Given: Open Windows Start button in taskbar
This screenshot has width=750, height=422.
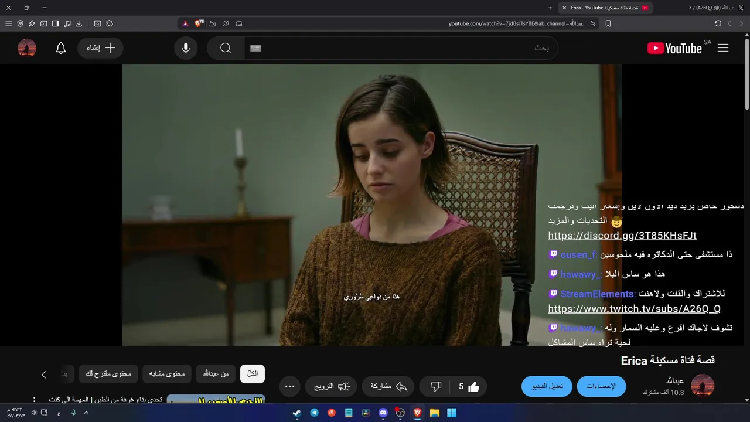Looking at the screenshot, I should [x=452, y=413].
